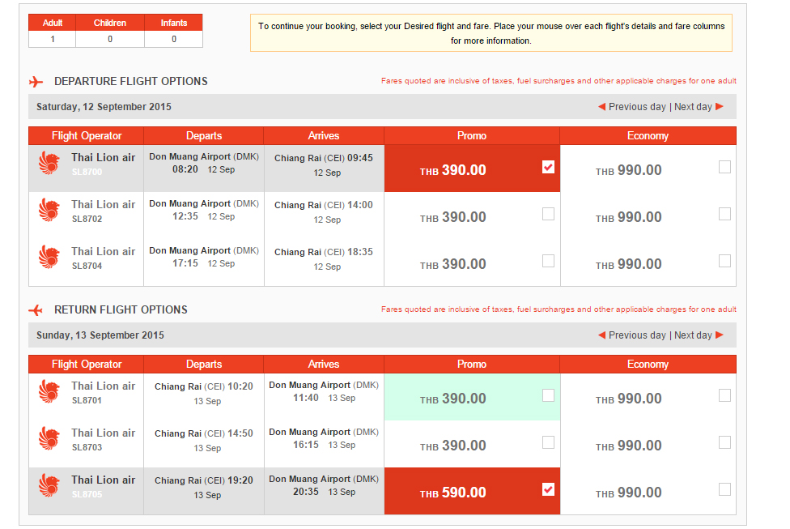Click the Thai Lion air logo for SL8701
The width and height of the screenshot is (790, 529).
pyautogui.click(x=49, y=392)
